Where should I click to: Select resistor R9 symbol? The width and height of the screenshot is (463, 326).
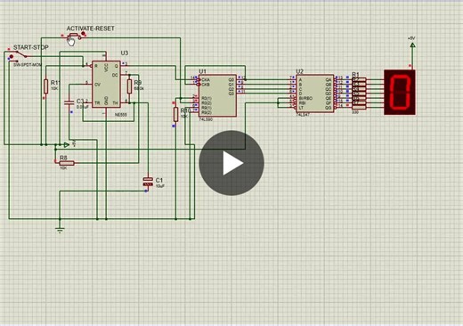click(x=129, y=86)
